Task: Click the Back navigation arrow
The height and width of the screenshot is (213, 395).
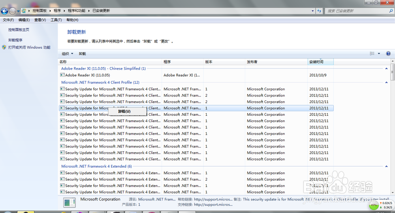Action: (x=4, y=11)
